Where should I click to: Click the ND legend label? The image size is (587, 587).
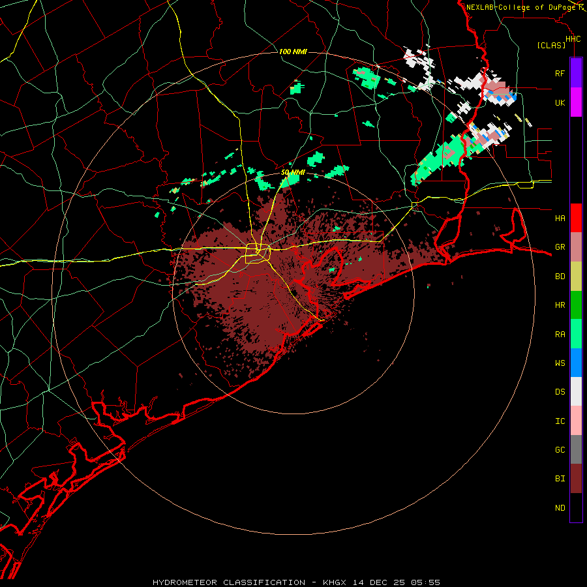coord(560,508)
